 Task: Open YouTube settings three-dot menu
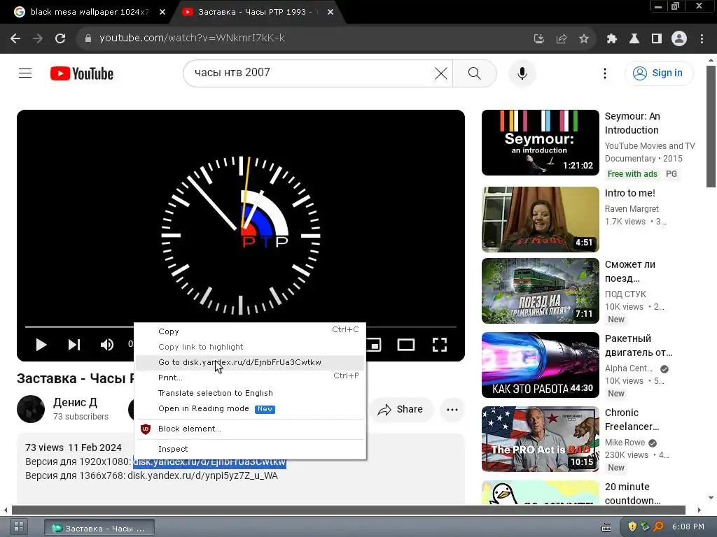(x=605, y=73)
